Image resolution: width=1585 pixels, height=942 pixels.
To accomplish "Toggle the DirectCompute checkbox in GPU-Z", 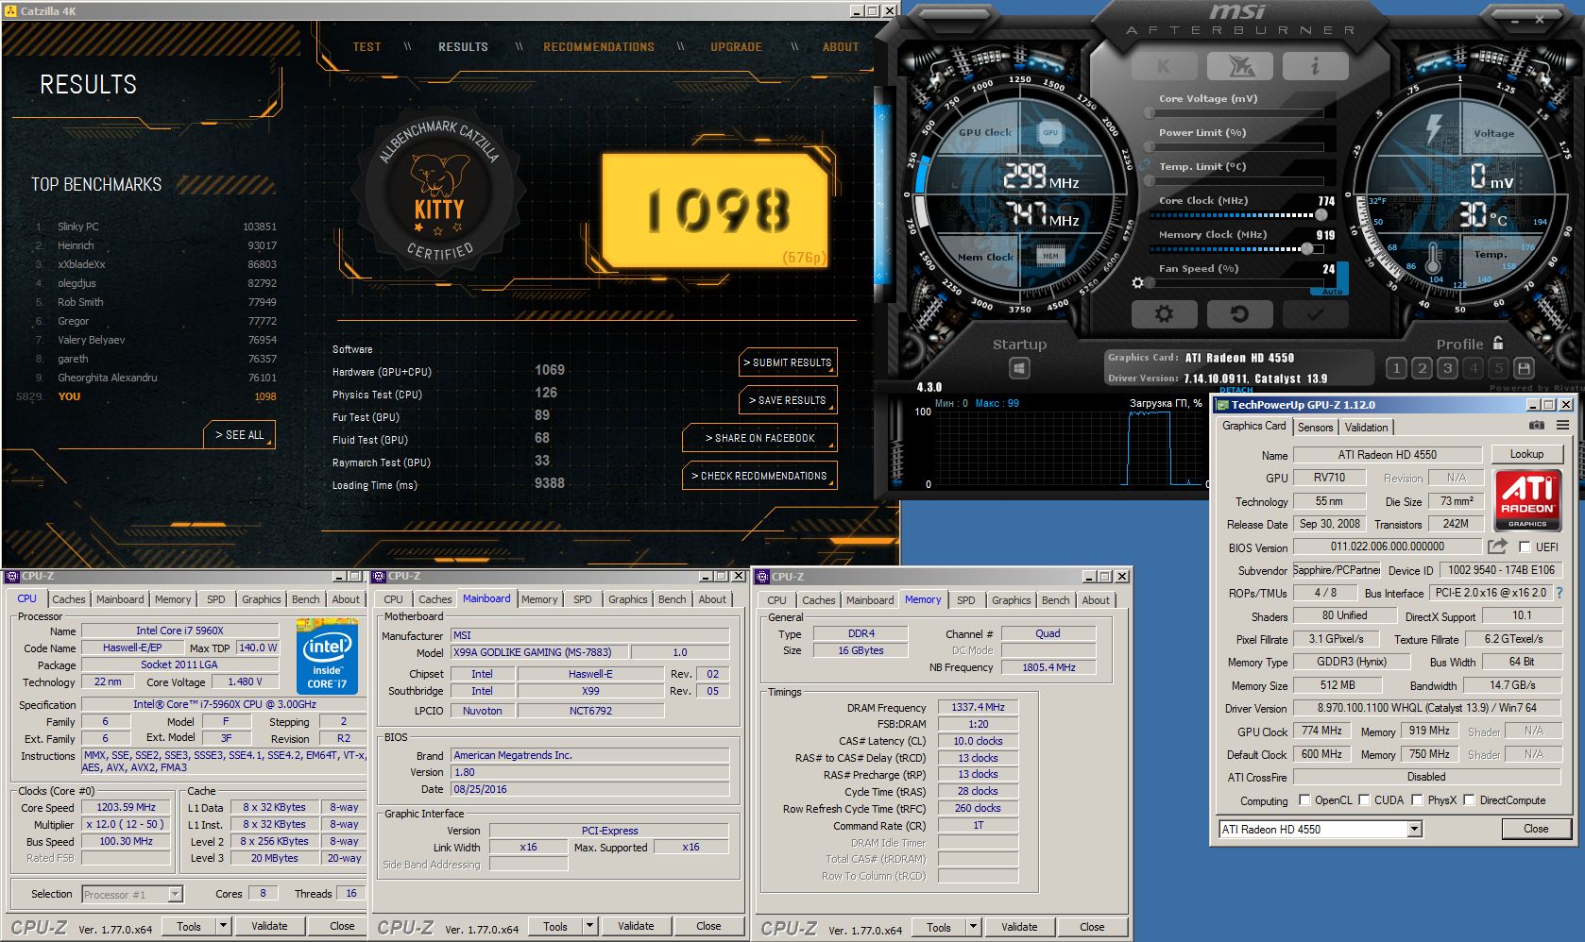I will point(1469,799).
